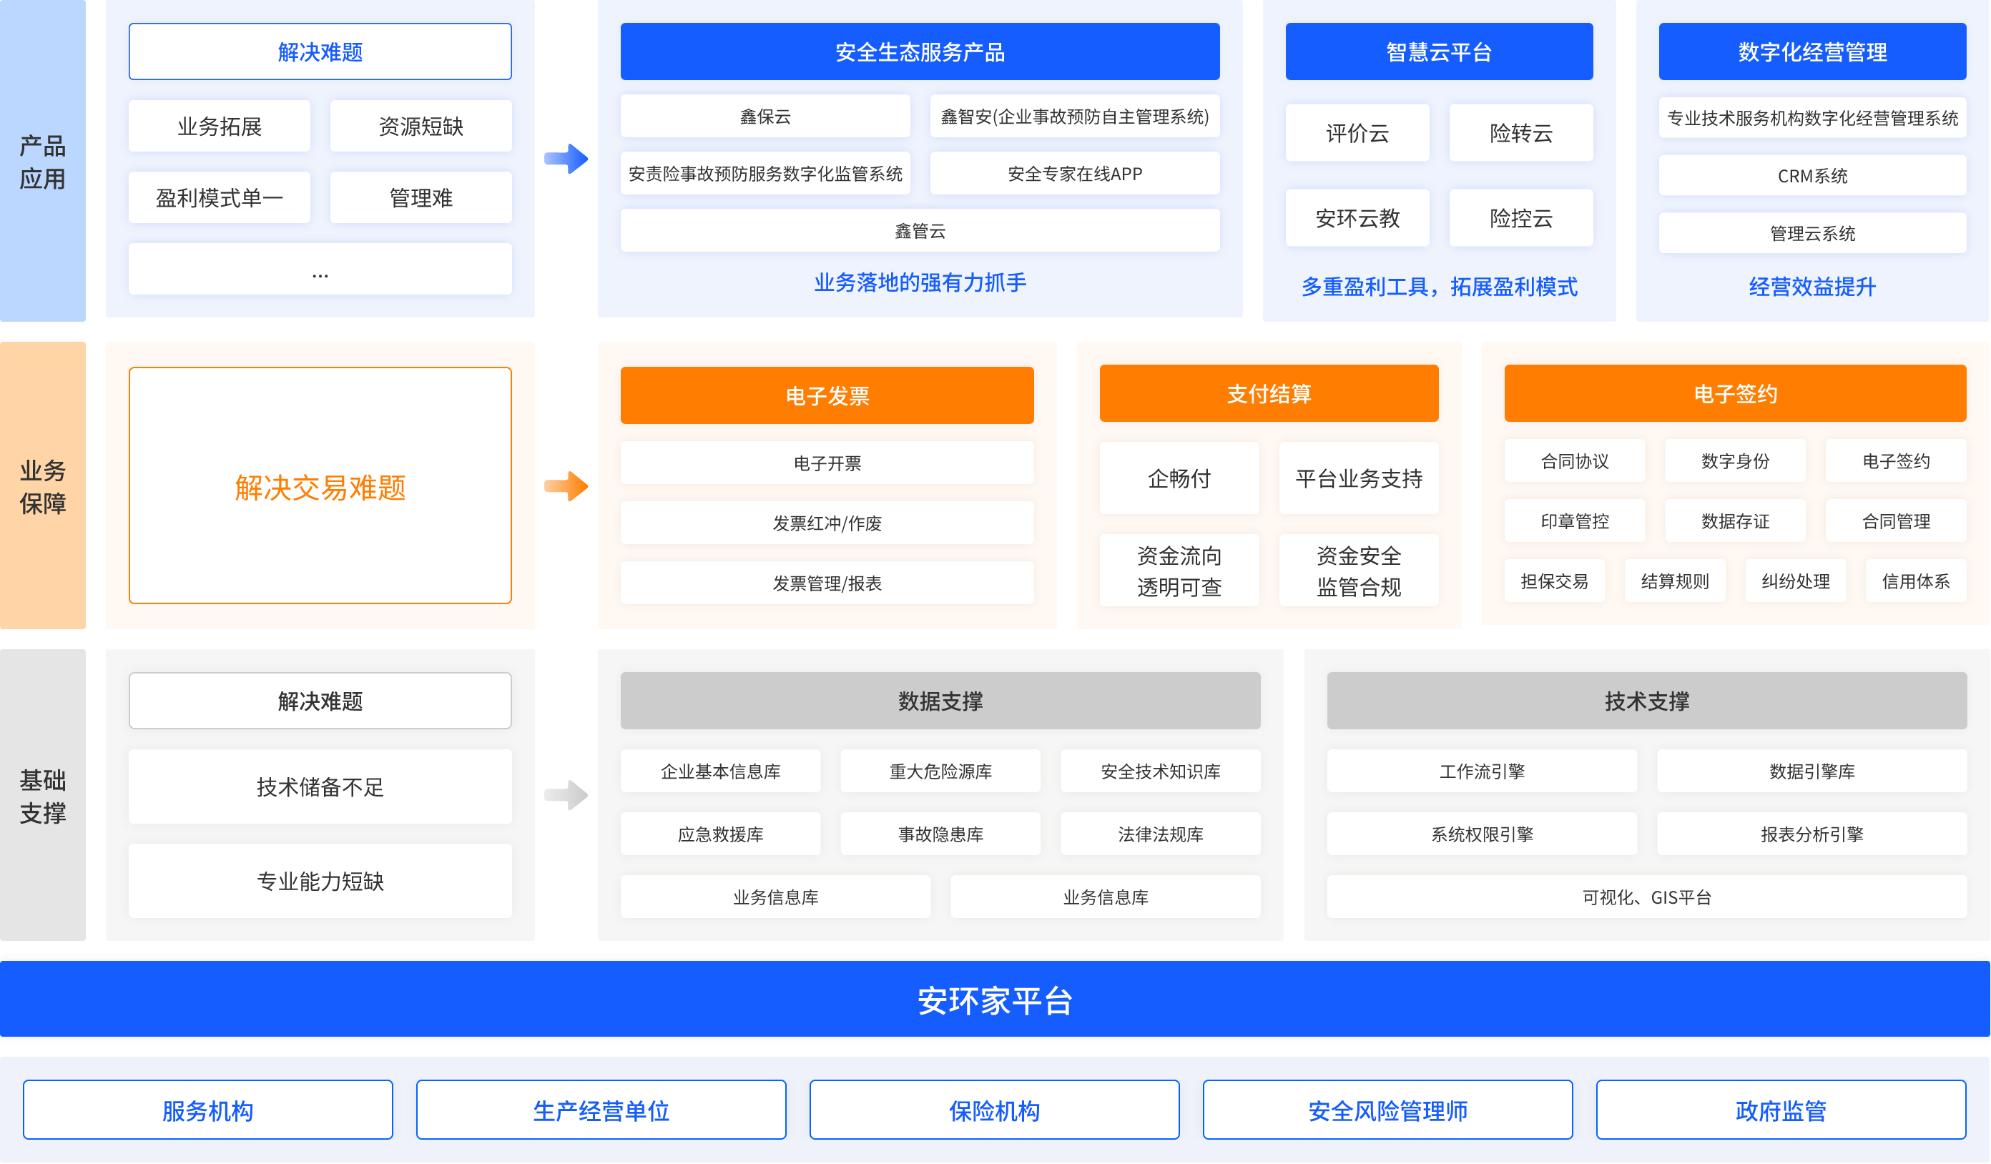Open the 工作流引擎 item
The height and width of the screenshot is (1164, 1991).
[1481, 771]
